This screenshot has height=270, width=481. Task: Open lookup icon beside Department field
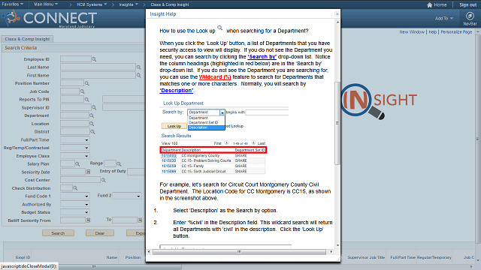[x=92, y=115]
